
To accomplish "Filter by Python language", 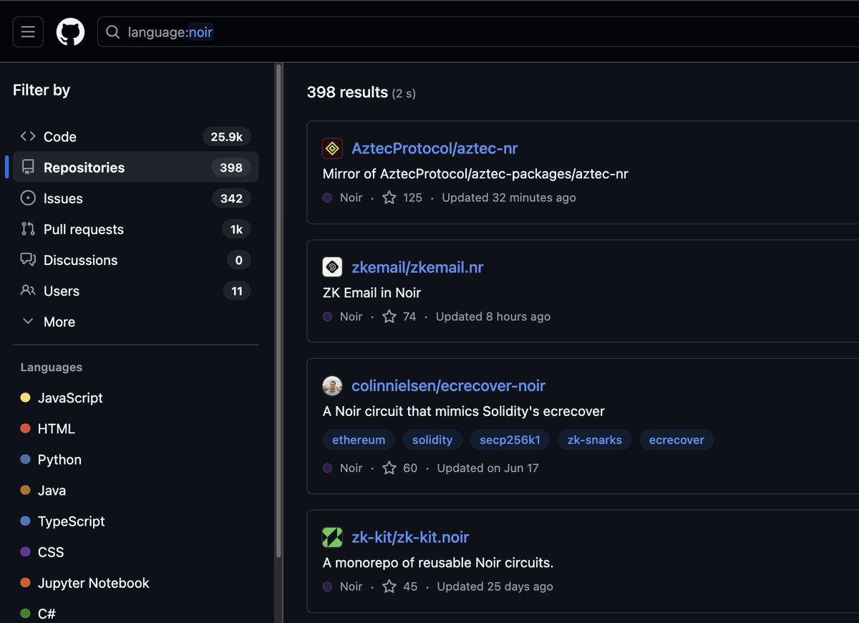I will [x=59, y=460].
